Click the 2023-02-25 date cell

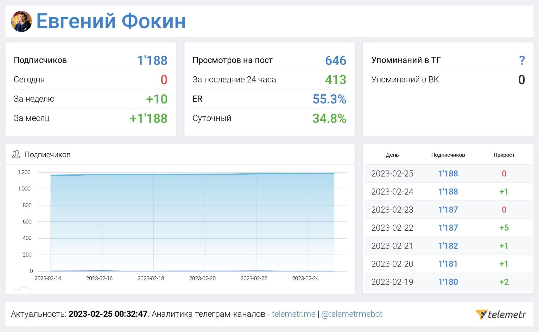(x=392, y=174)
